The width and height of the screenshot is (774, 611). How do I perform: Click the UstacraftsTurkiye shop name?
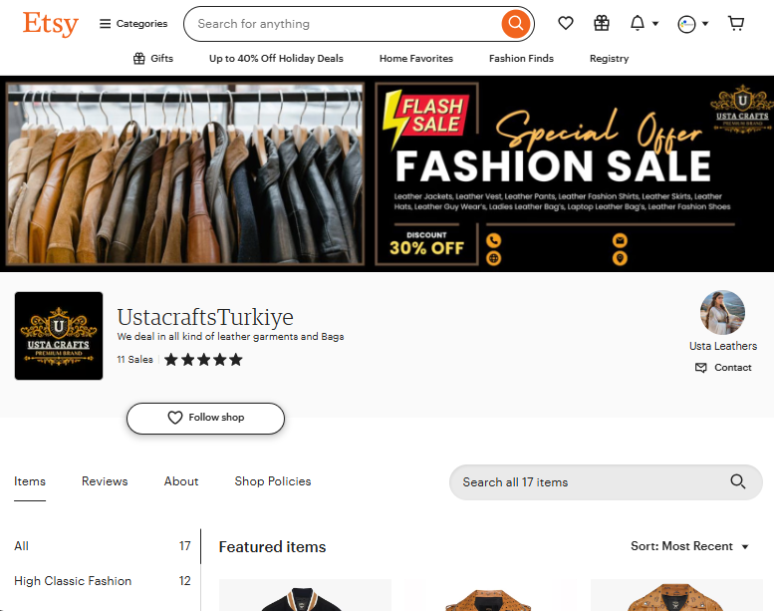pos(205,317)
